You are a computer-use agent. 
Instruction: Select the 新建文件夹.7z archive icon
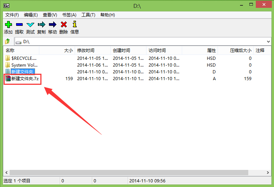[x=8, y=78]
